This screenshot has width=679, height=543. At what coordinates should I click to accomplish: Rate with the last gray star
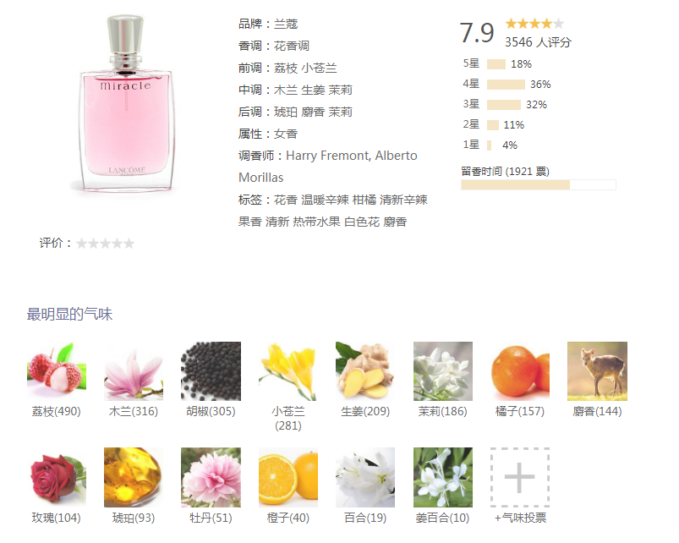pyautogui.click(x=129, y=244)
